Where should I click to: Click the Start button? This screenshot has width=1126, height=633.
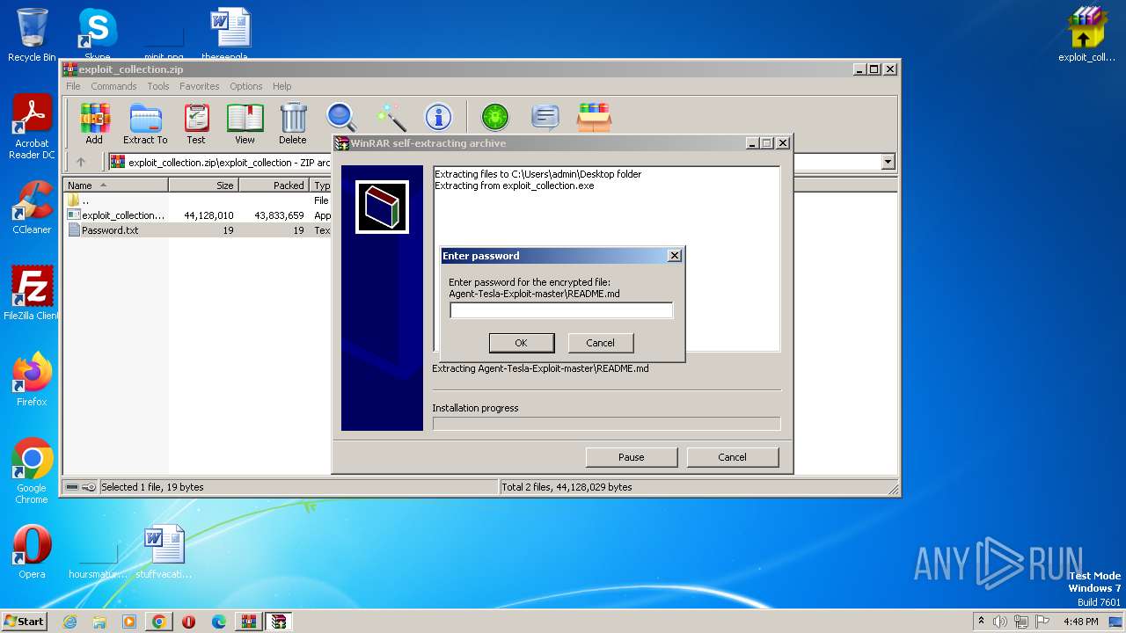(24, 622)
